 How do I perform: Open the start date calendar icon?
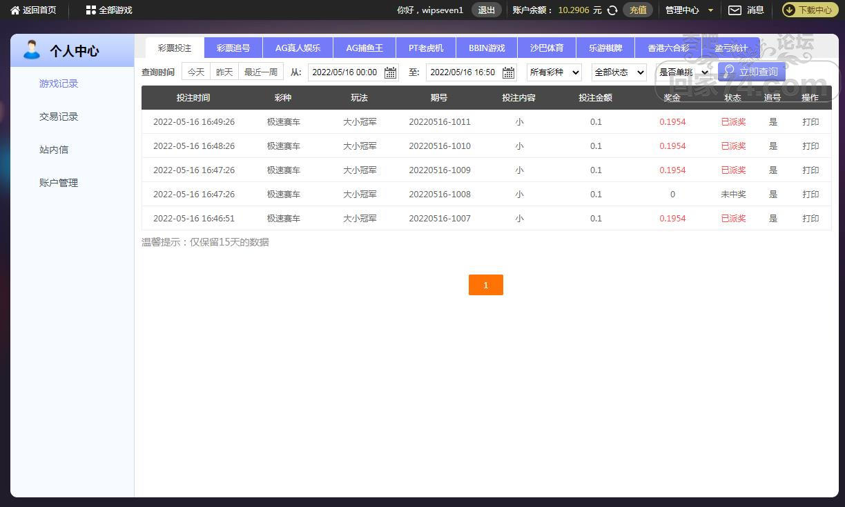390,72
